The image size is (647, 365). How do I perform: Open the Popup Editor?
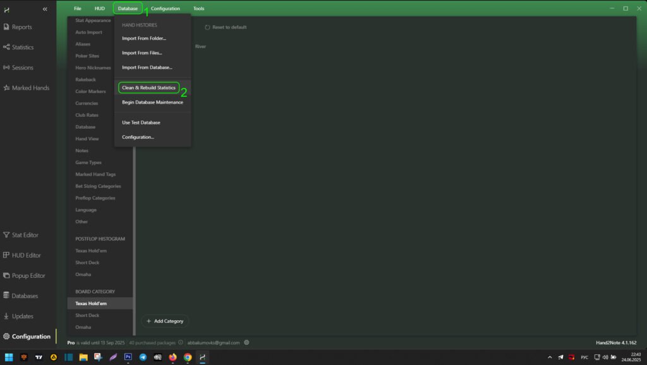click(28, 275)
